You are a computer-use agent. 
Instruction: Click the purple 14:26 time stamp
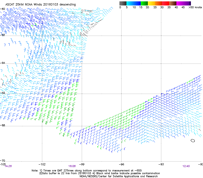8,166
